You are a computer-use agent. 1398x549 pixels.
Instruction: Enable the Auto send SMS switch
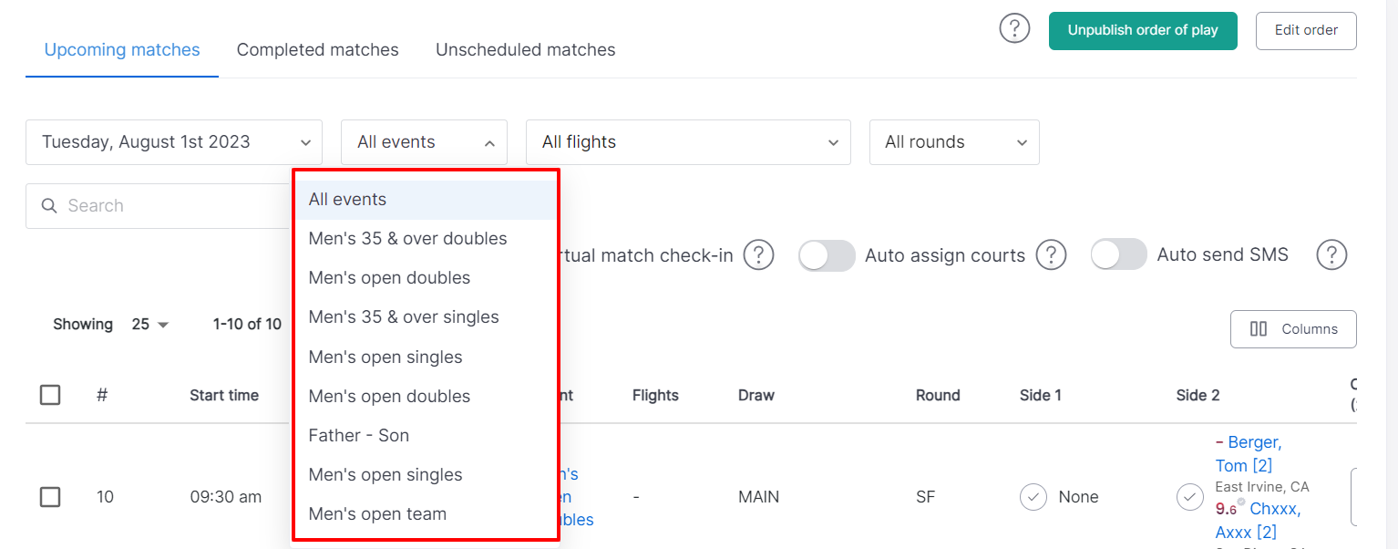coord(1118,255)
